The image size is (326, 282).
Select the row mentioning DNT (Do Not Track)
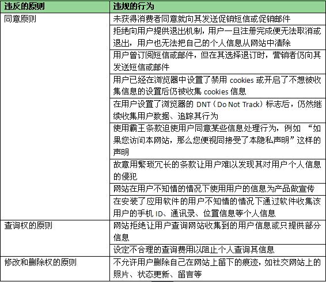[218, 110]
